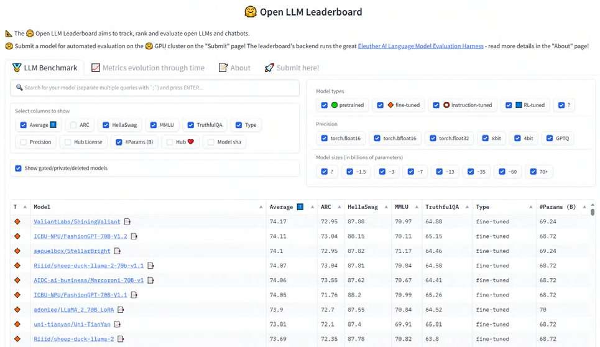The image size is (600, 347).
Task: Click the type diamond icon in Uni-TianYan row
Action: click(x=17, y=325)
